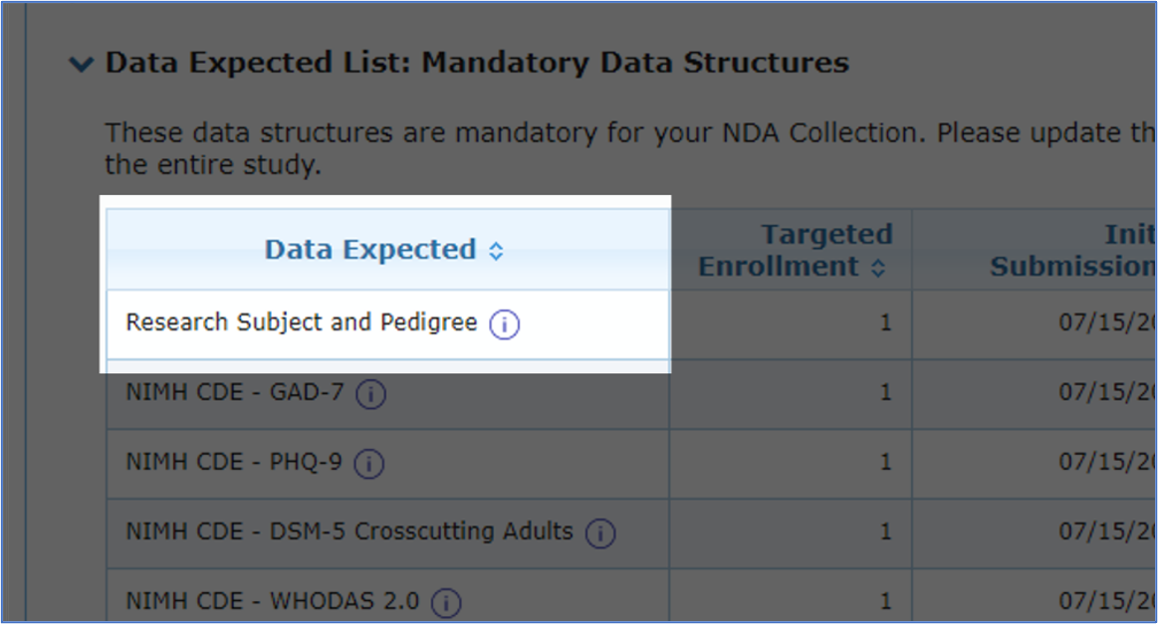Click the info icon for NIMH CDE - PHQ-9
Screen dimensions: 1162x629
(x=369, y=464)
